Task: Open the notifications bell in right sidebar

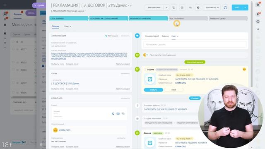Action: pyautogui.click(x=258, y=14)
